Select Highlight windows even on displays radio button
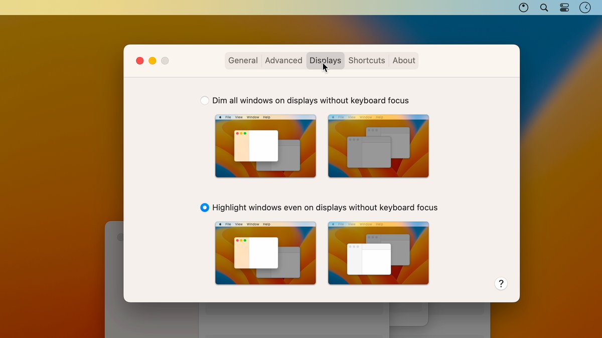 [x=205, y=207]
